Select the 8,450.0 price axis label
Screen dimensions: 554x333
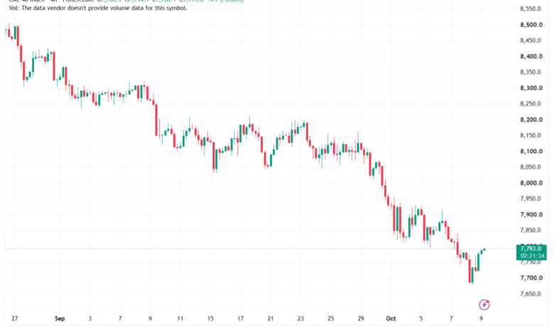(x=531, y=40)
